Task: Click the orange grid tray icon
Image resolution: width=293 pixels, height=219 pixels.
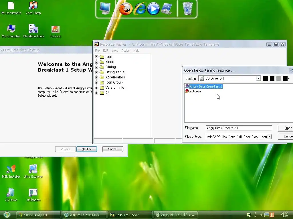Action: [x=272, y=215]
